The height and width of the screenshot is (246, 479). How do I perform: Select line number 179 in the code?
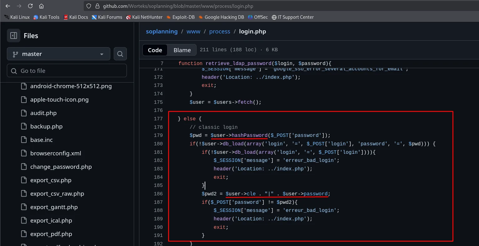coord(158,135)
